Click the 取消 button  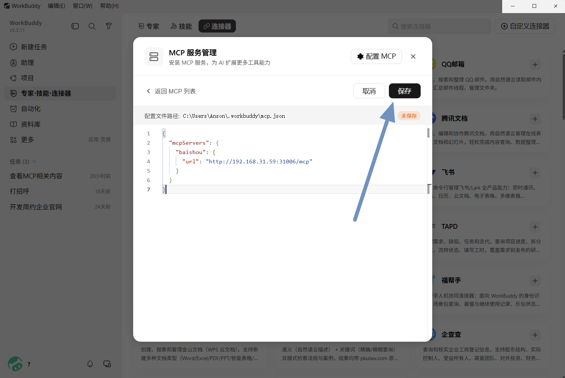369,91
